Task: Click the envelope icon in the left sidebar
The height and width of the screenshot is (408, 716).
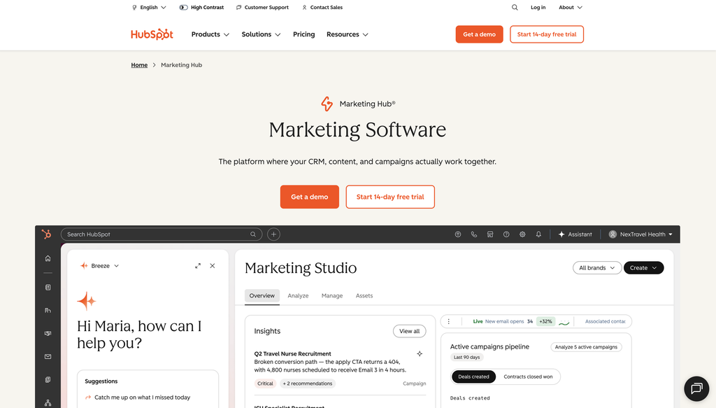Action: 48,356
